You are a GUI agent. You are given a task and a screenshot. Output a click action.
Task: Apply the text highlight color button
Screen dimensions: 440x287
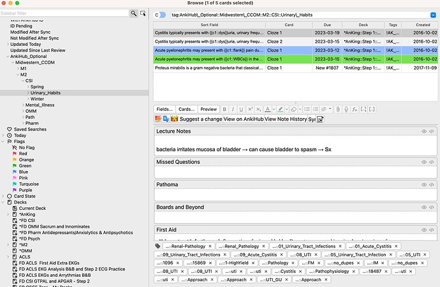click(281, 110)
